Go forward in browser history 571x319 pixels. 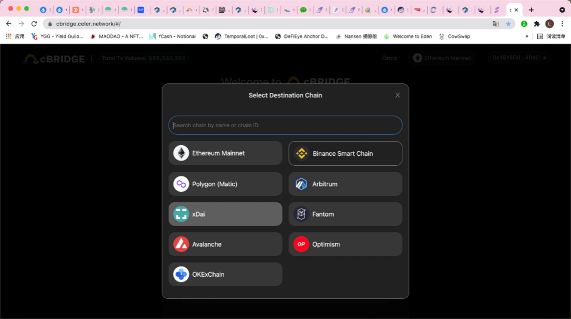22,24
